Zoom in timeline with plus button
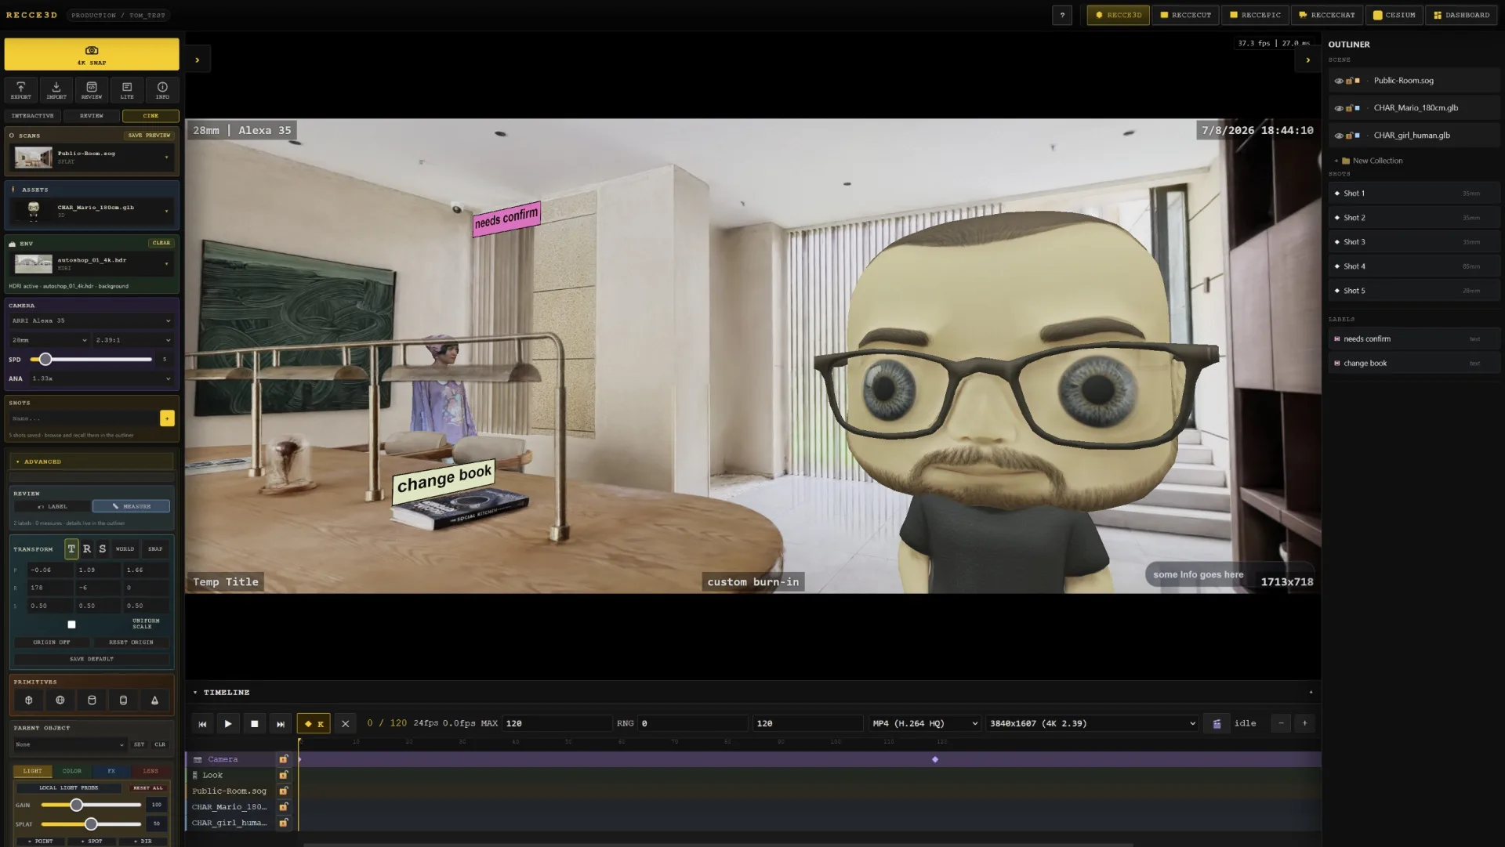 pyautogui.click(x=1304, y=724)
